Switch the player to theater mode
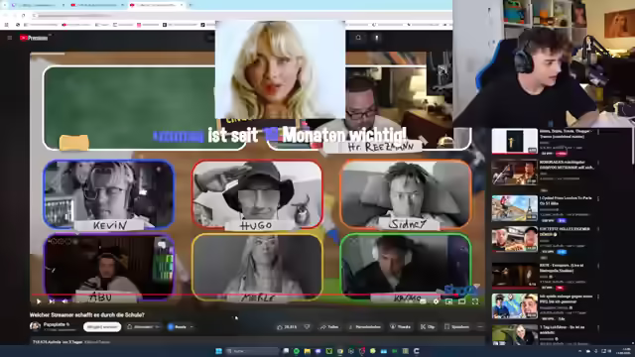Screen dimensions: 635x357 [462, 301]
